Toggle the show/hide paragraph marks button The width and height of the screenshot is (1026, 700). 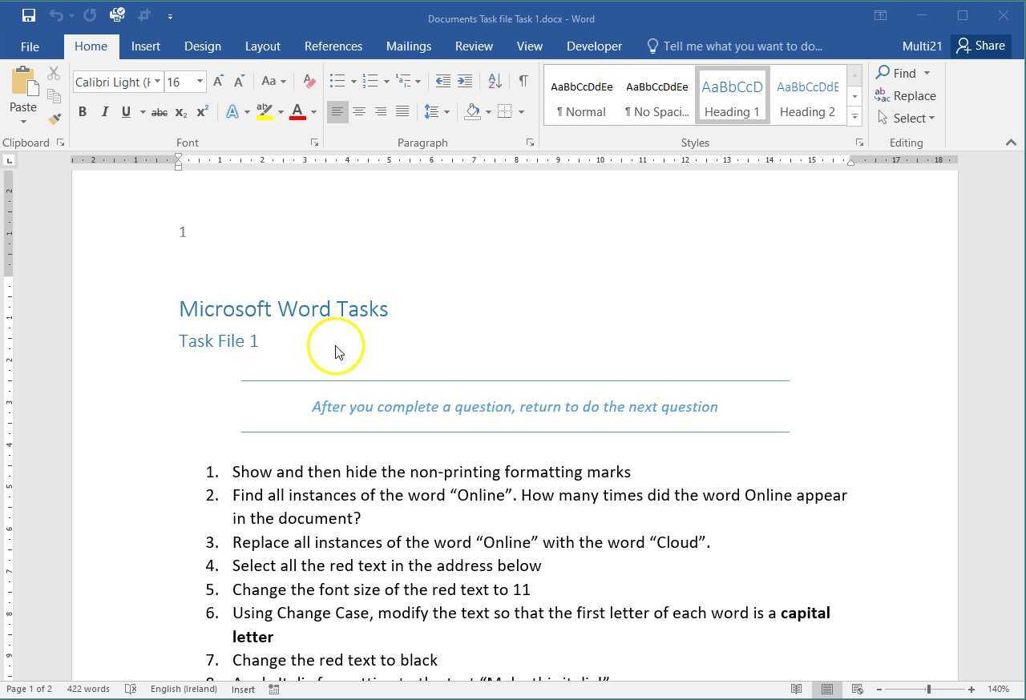[x=523, y=82]
